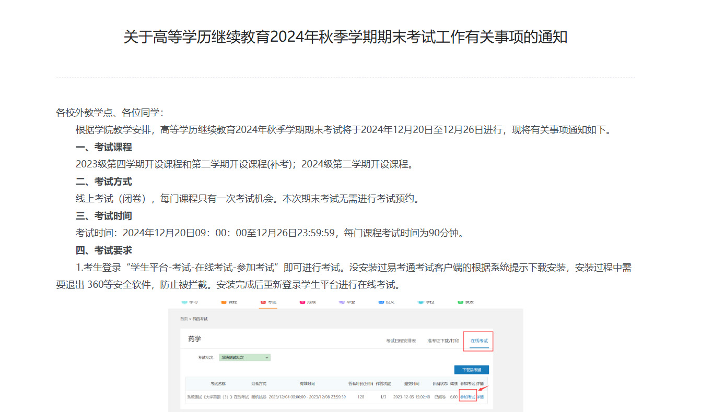
Task: Click the 有效时间 column header
Action: click(x=307, y=384)
